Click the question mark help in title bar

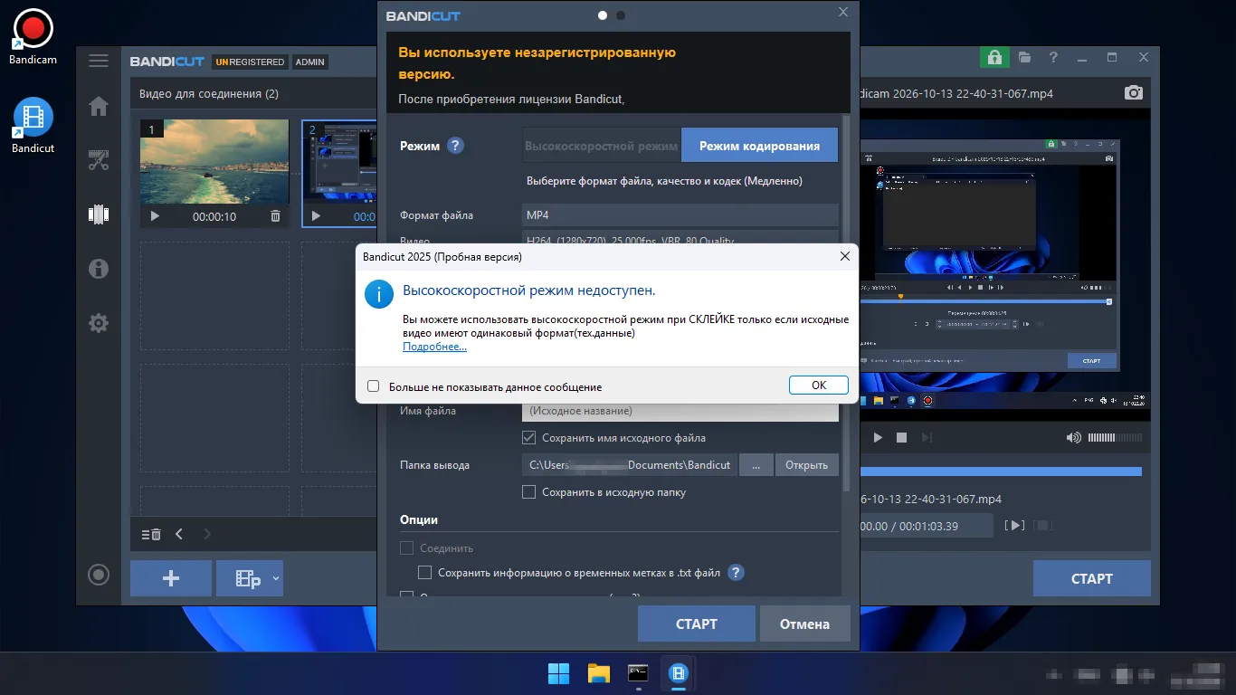[1053, 57]
